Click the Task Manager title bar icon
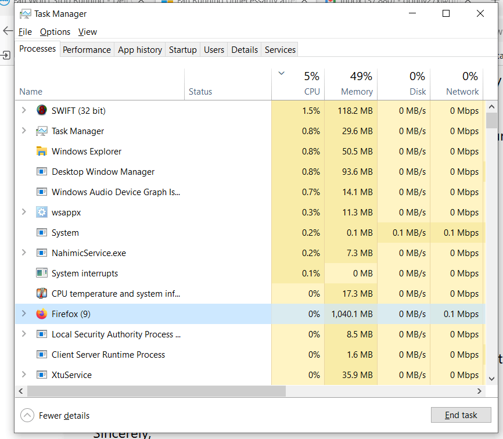Viewport: 503px width, 439px height. click(x=26, y=14)
